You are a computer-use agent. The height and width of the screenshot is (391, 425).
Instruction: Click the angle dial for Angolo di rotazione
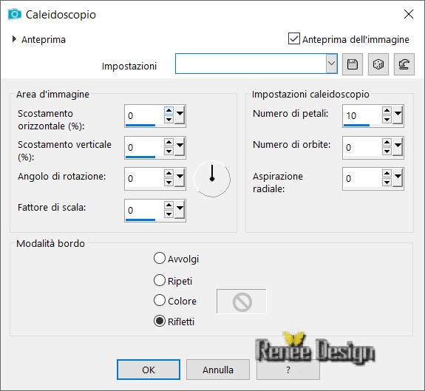coord(212,179)
